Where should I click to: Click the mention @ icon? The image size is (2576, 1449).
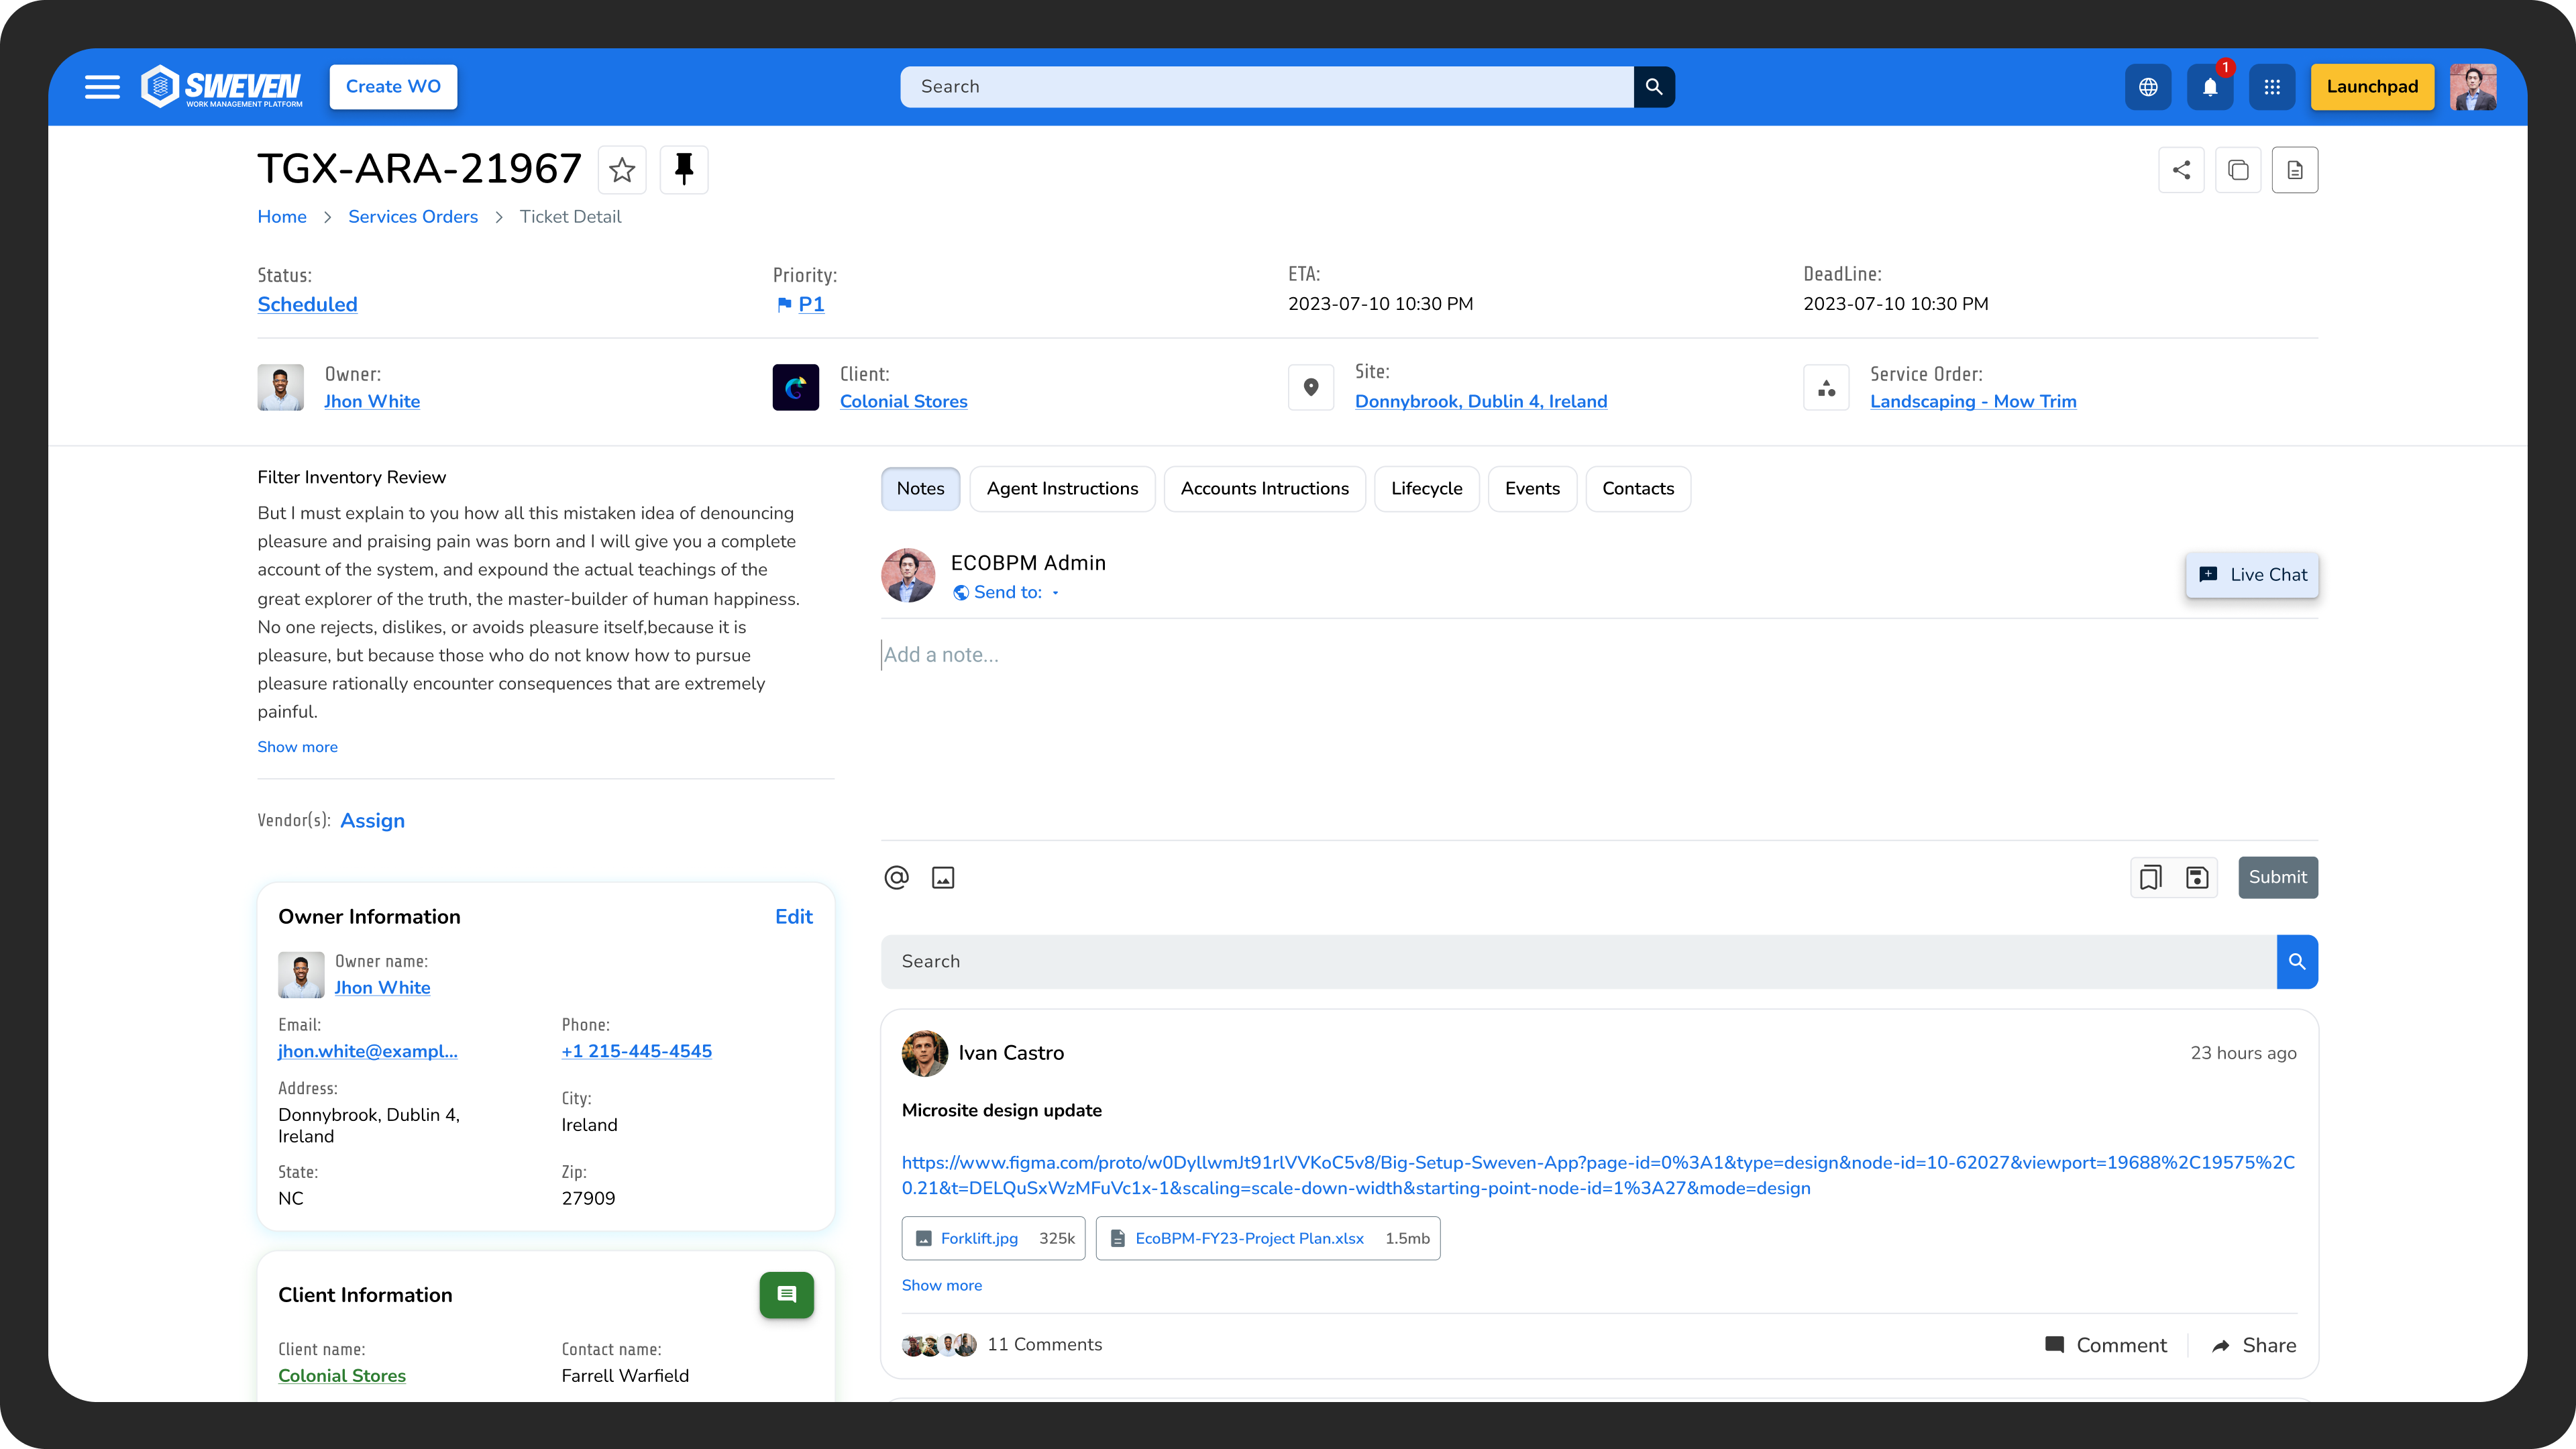896,878
